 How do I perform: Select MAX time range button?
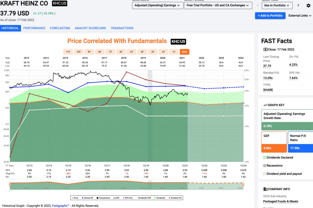click(184, 52)
